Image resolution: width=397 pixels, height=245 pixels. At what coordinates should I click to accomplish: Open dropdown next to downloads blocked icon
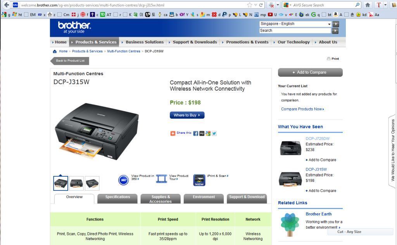[278, 5]
